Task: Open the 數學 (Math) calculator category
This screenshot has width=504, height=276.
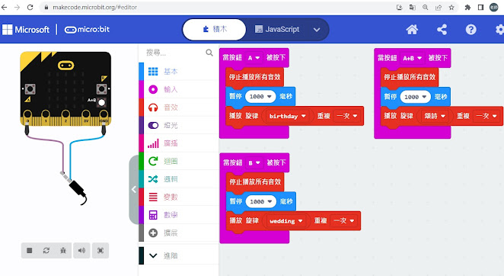Action: [x=179, y=215]
